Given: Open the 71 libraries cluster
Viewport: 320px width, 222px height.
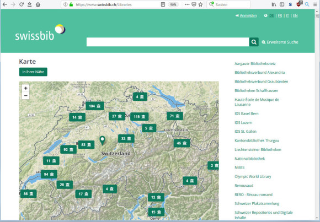Looking at the screenshot, I should pyautogui.click(x=175, y=116).
